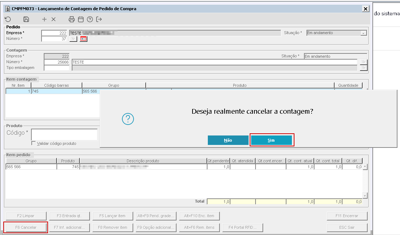Click F8 Remover item button
This screenshot has height=235, width=400.
112,227
